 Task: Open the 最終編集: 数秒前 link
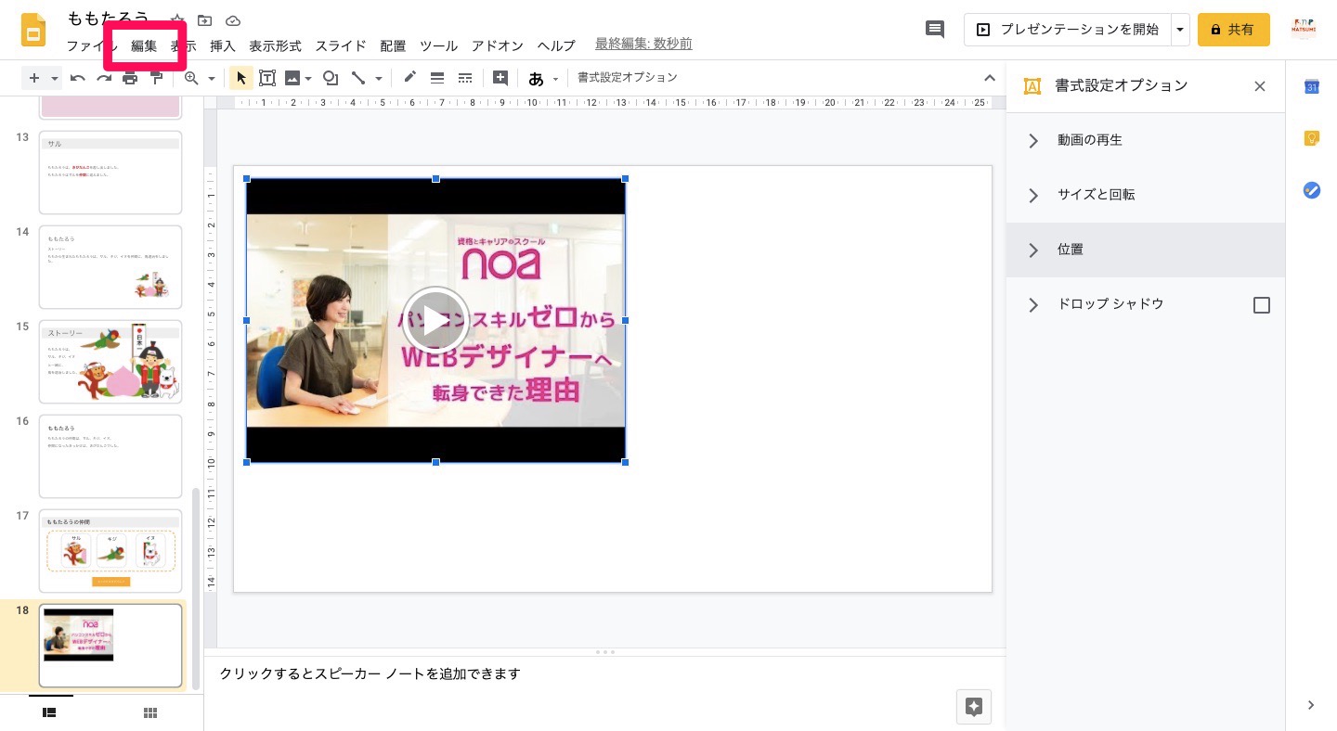click(643, 44)
